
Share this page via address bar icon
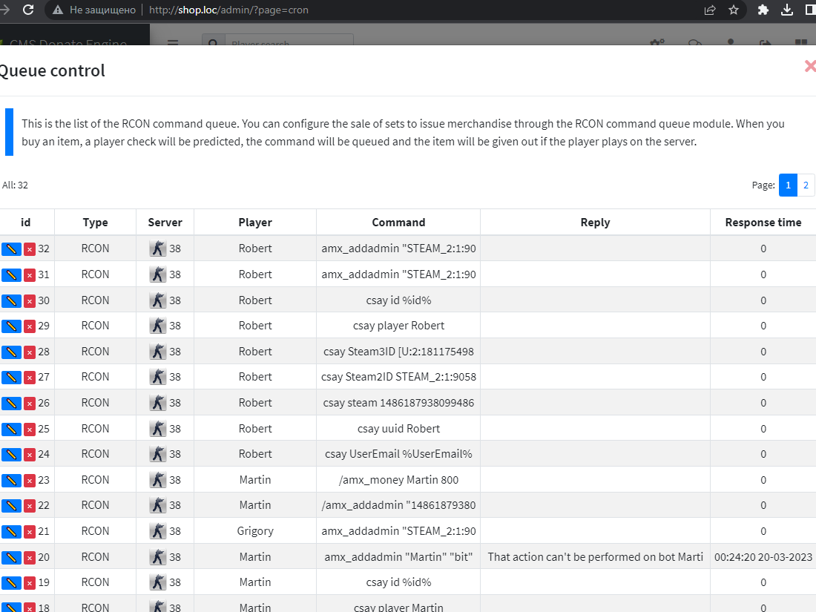(x=710, y=10)
